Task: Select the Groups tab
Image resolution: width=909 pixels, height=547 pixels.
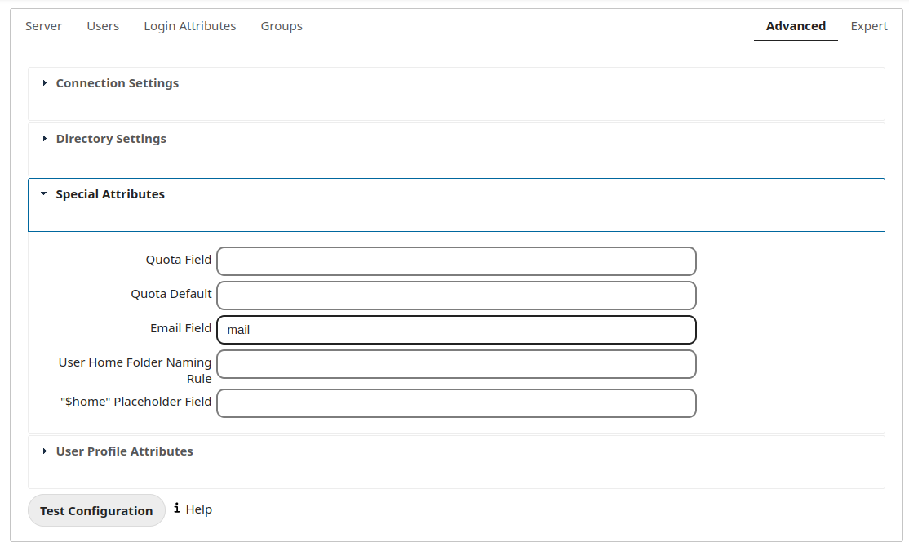Action: click(282, 26)
